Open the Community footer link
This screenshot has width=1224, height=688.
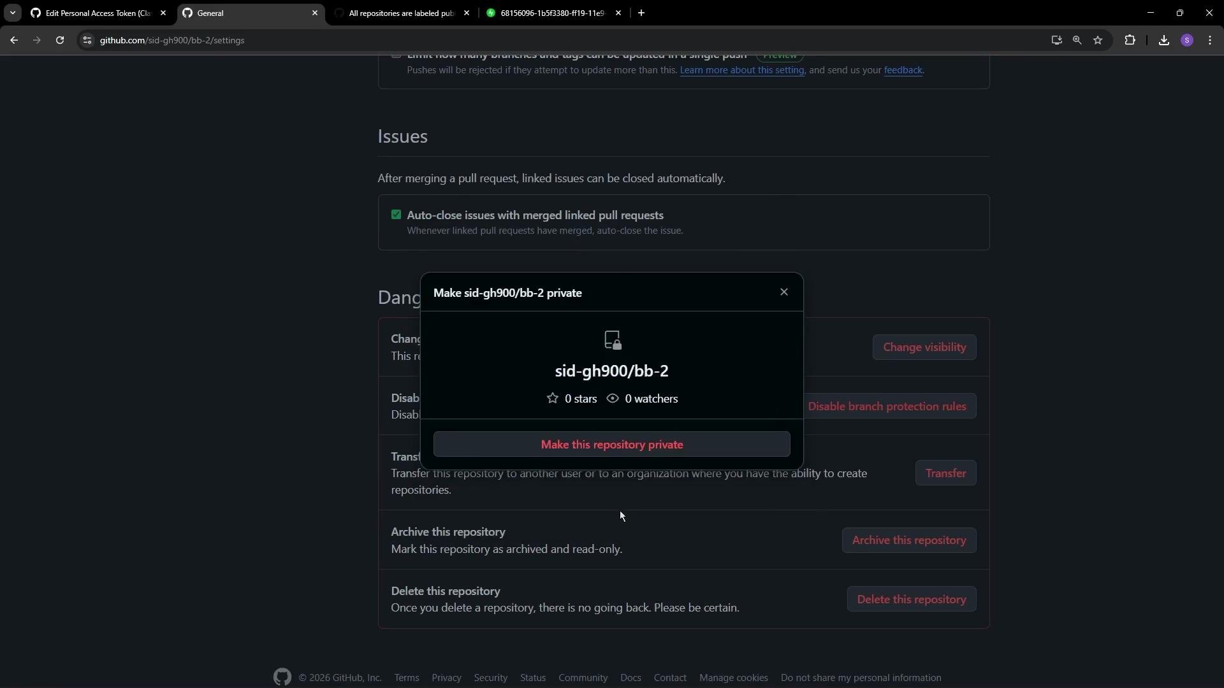pyautogui.click(x=583, y=678)
